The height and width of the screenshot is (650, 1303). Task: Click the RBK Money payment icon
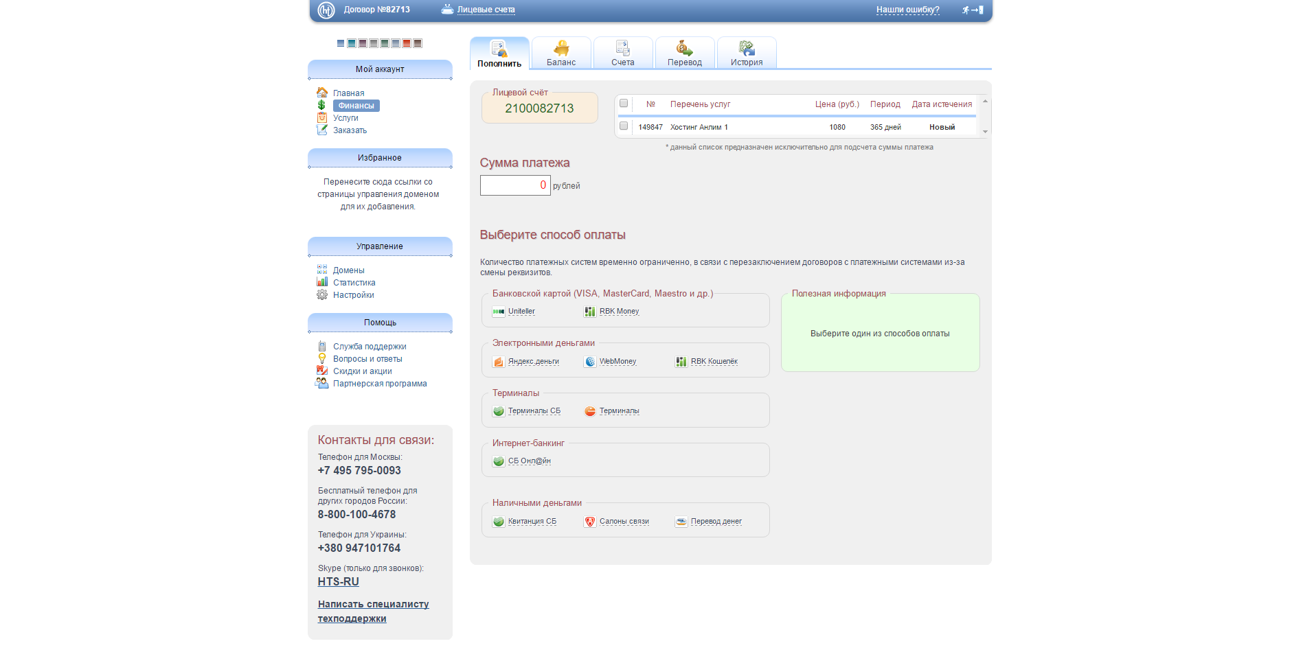[x=590, y=312]
